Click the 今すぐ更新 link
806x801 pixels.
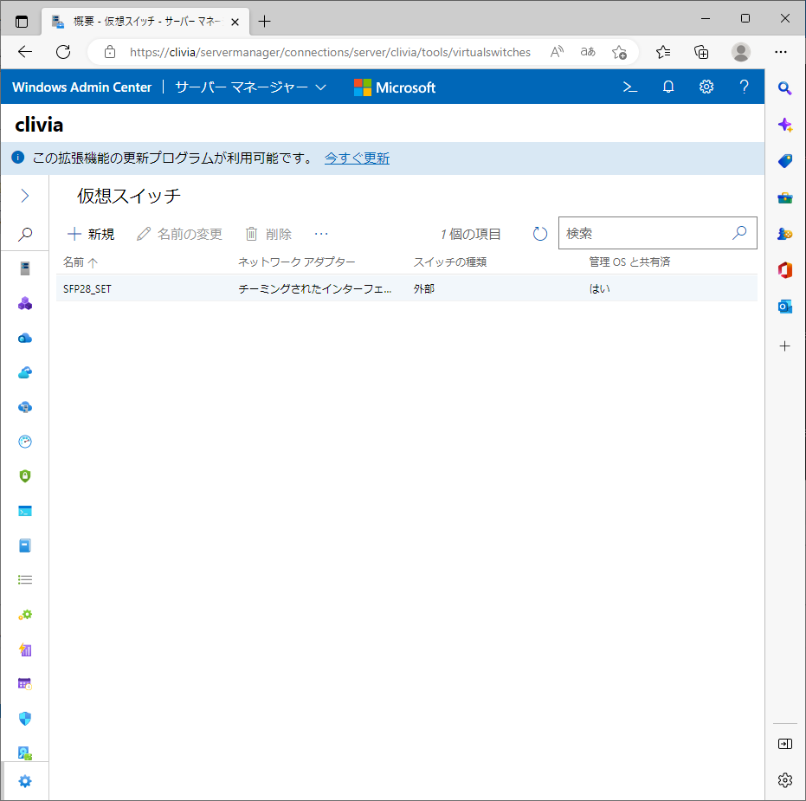pos(357,158)
